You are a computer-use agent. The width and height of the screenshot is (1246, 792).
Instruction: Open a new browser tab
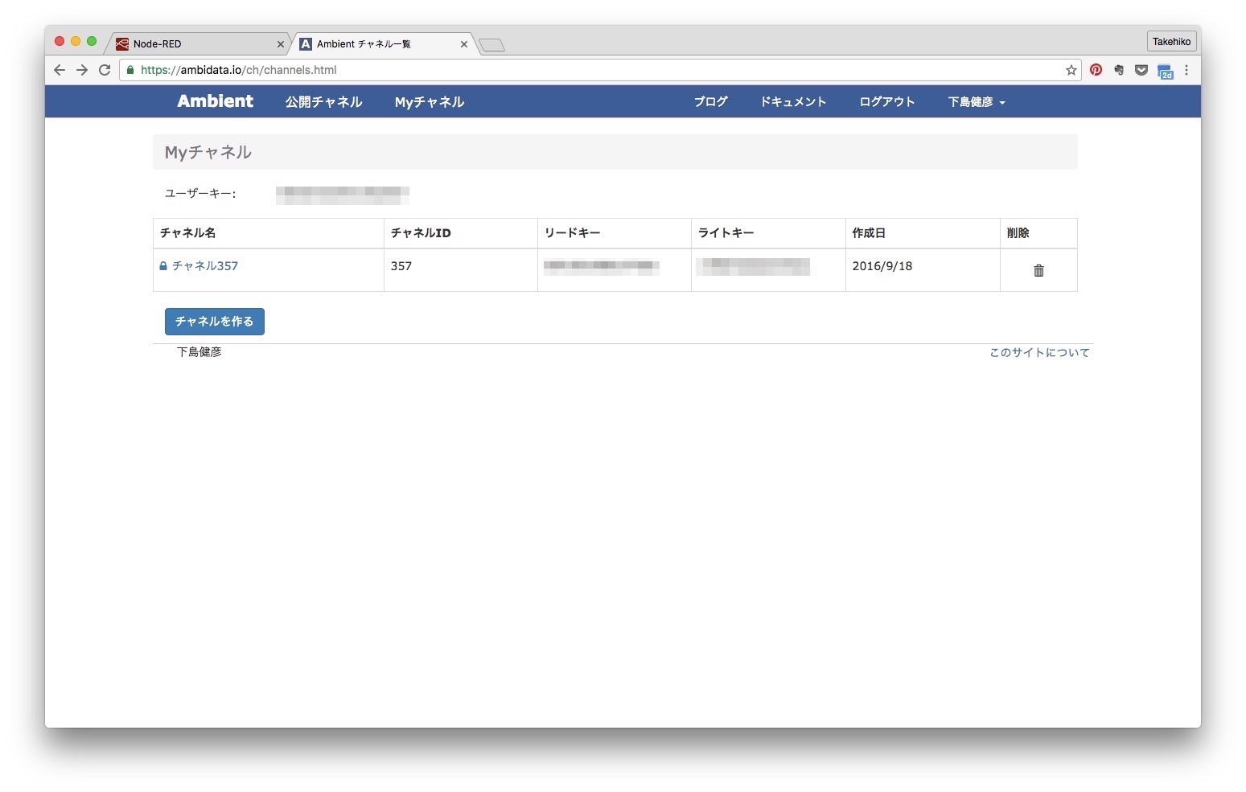coord(491,45)
